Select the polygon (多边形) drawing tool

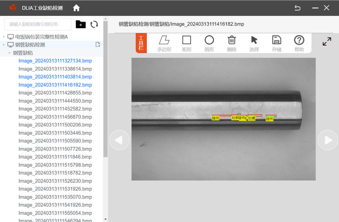(164, 43)
